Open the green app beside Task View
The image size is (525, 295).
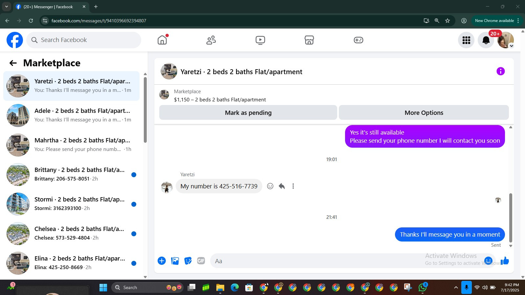click(206, 288)
